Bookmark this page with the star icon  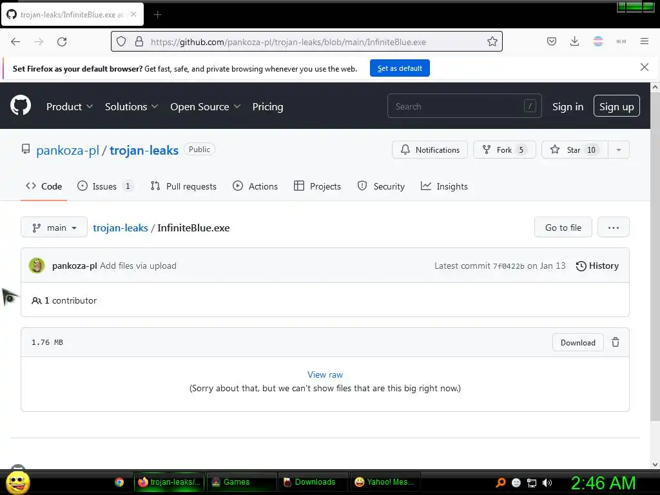(x=492, y=42)
